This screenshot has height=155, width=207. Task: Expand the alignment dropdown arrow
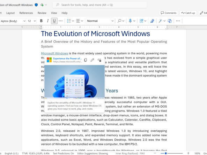pos(82,21)
